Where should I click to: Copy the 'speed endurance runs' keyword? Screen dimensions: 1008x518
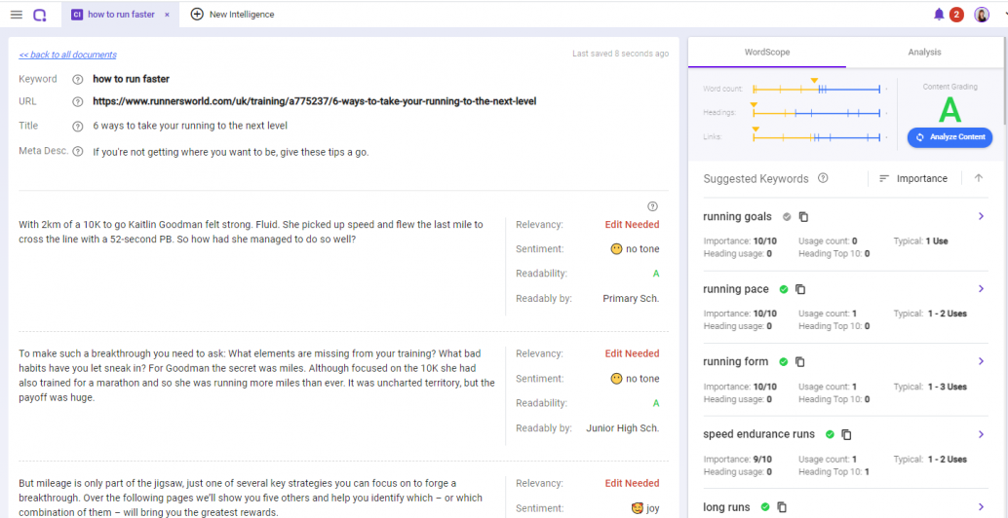tap(846, 434)
